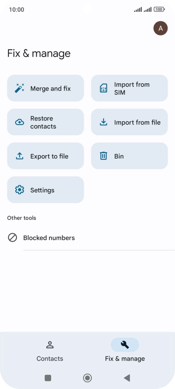This screenshot has width=175, height=389.
Task: Open Blocked numbers under Other tools
Action: (87, 238)
